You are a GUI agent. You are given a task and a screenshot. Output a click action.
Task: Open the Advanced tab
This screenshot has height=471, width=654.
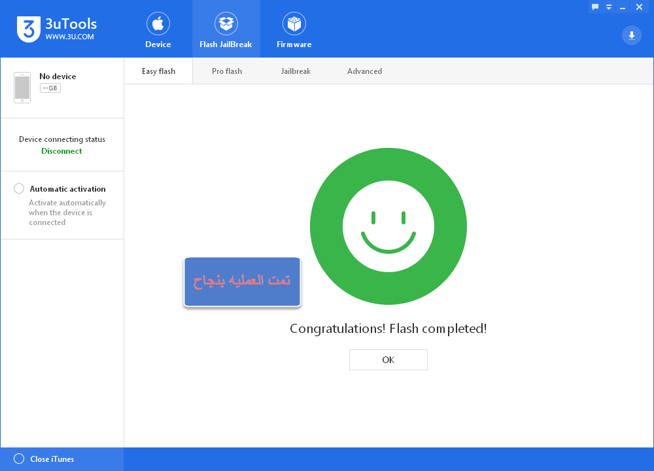[364, 71]
